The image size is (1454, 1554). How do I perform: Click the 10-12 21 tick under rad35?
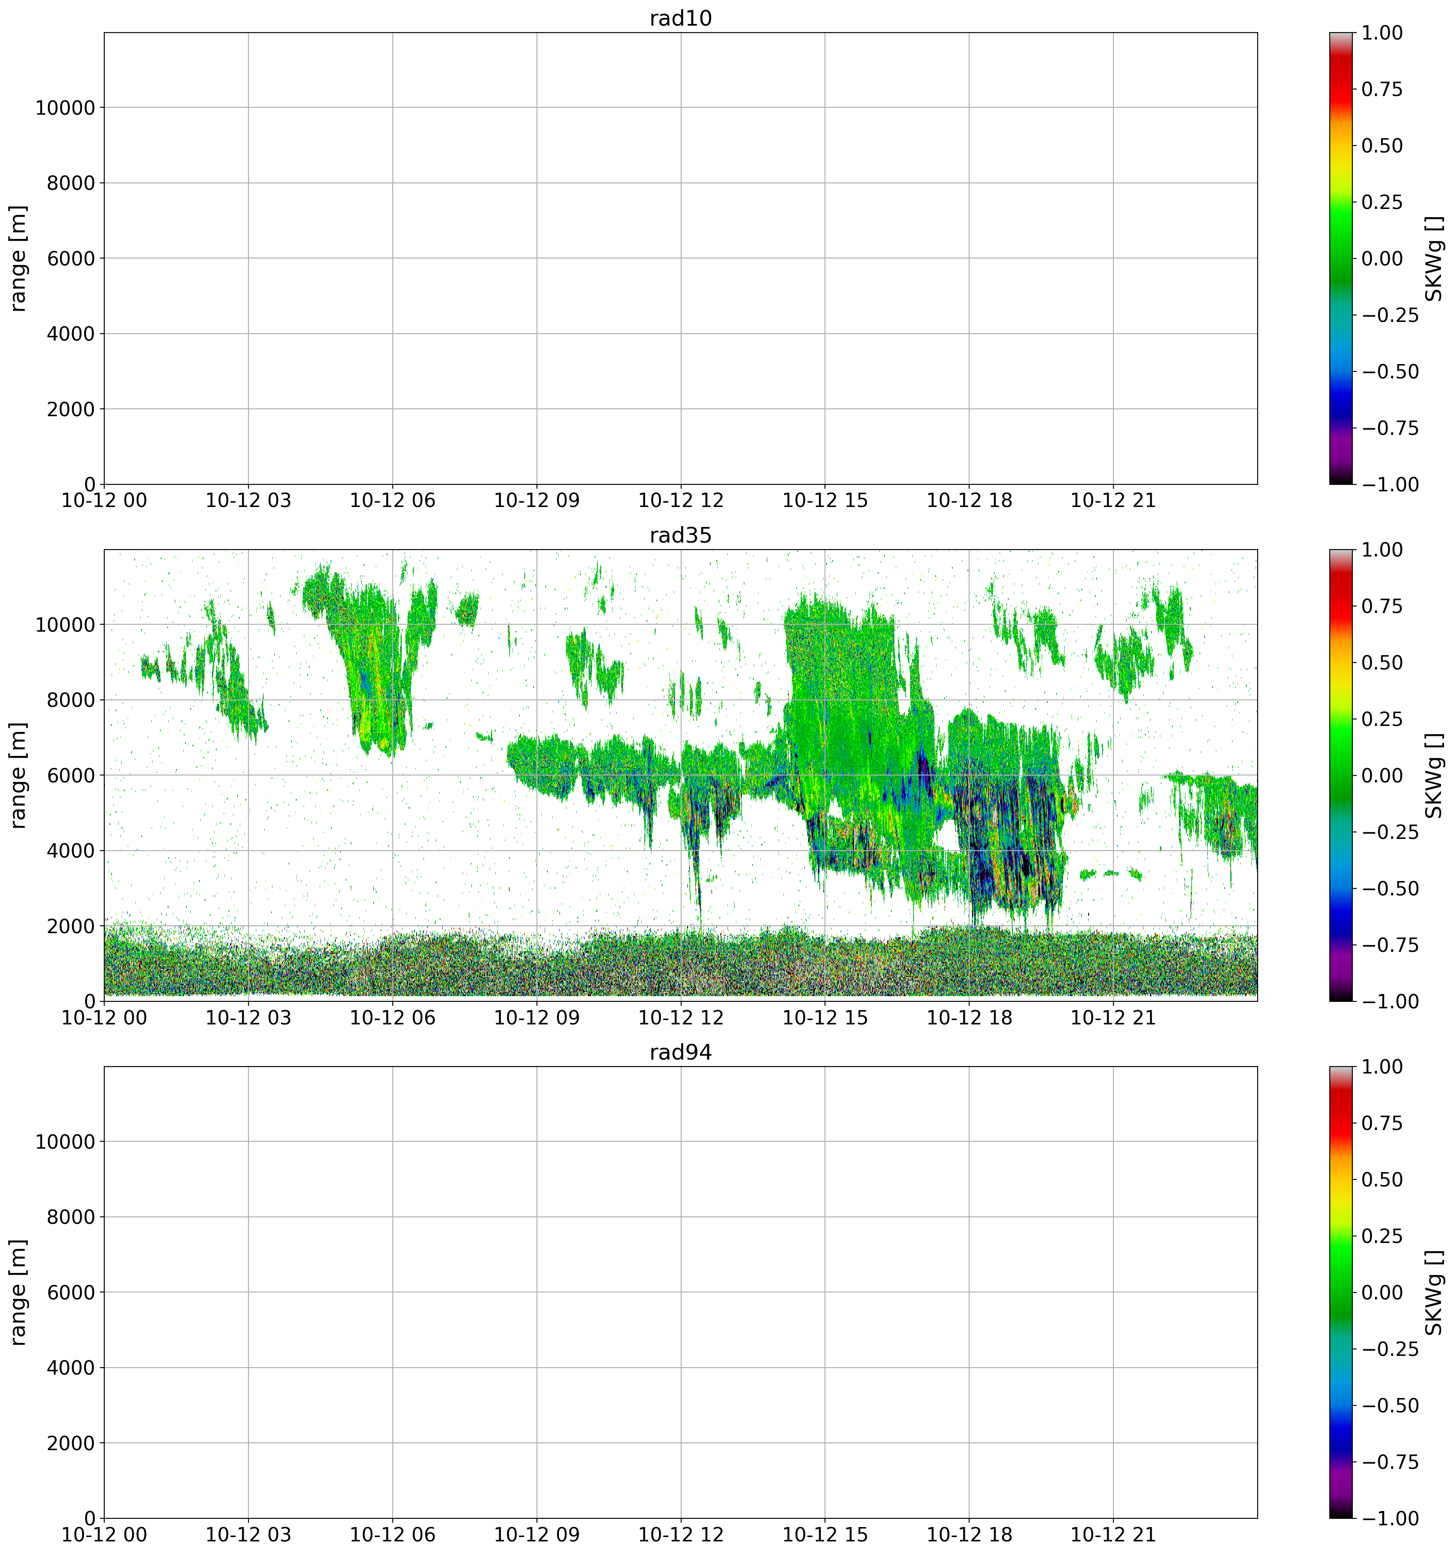pos(1113,1018)
